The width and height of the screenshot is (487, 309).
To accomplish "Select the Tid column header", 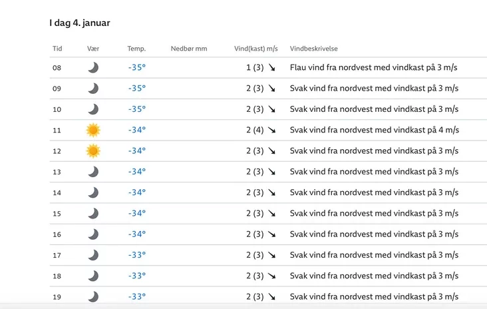I will (57, 49).
